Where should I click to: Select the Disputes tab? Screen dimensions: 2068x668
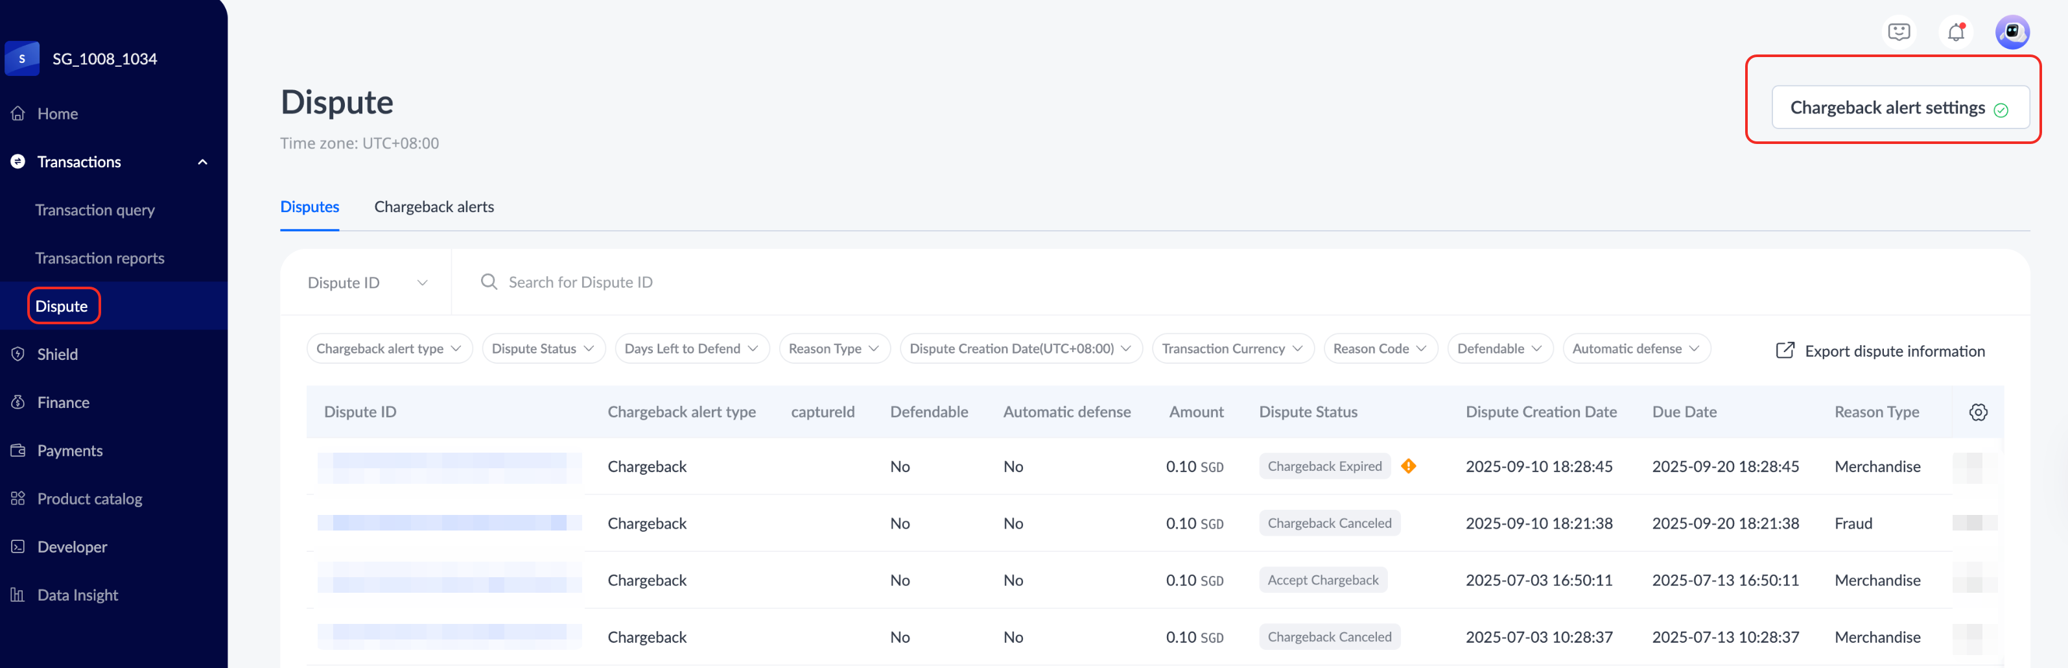coord(309,207)
